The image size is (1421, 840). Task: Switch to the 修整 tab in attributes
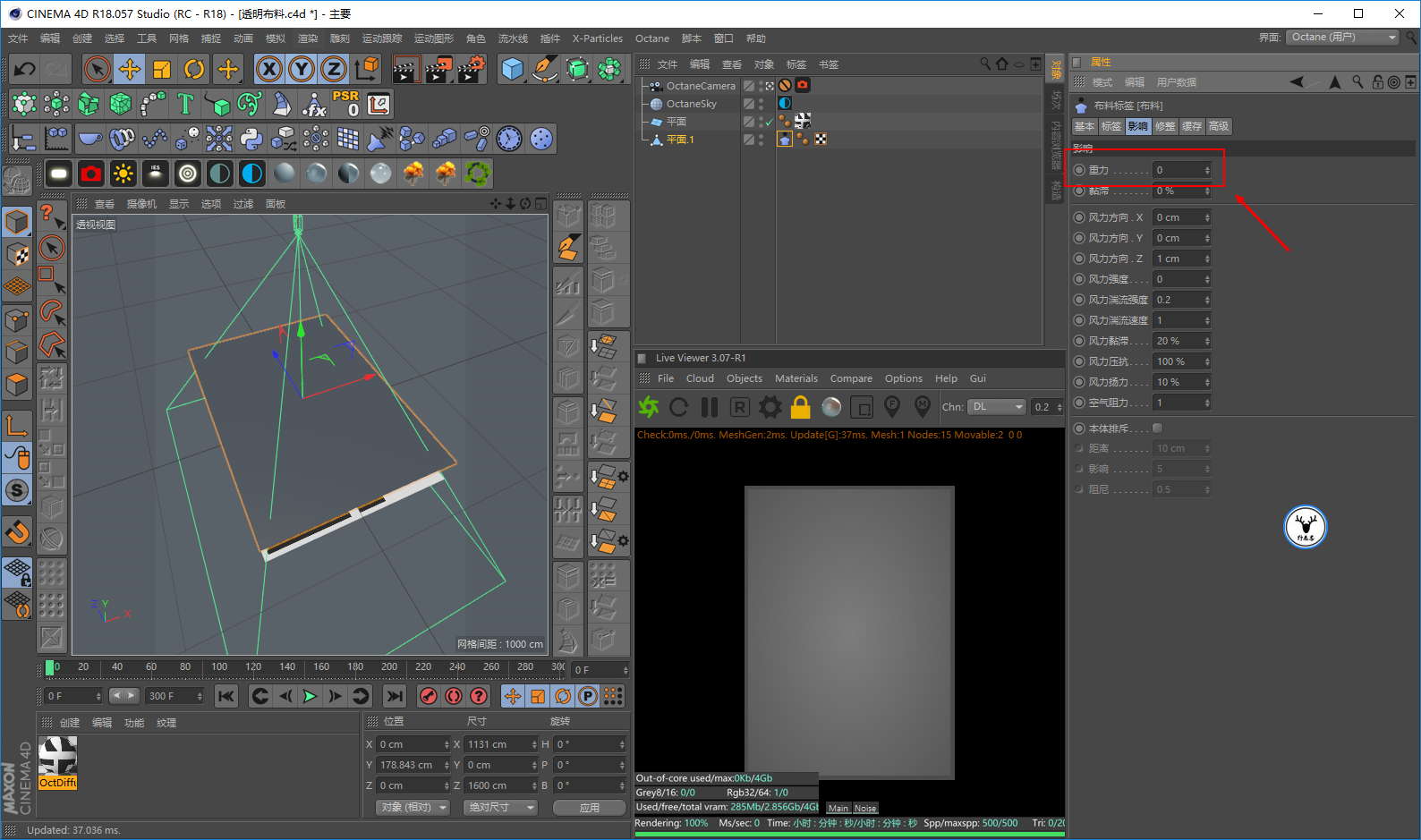pyautogui.click(x=1164, y=126)
